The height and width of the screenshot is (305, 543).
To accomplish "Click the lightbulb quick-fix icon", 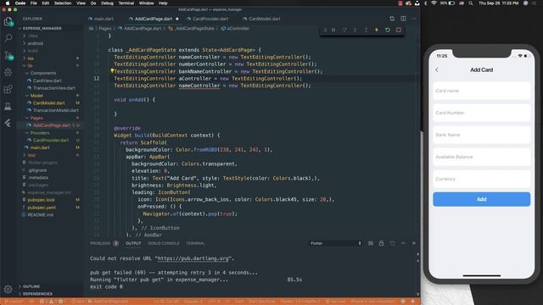I will click(x=112, y=71).
